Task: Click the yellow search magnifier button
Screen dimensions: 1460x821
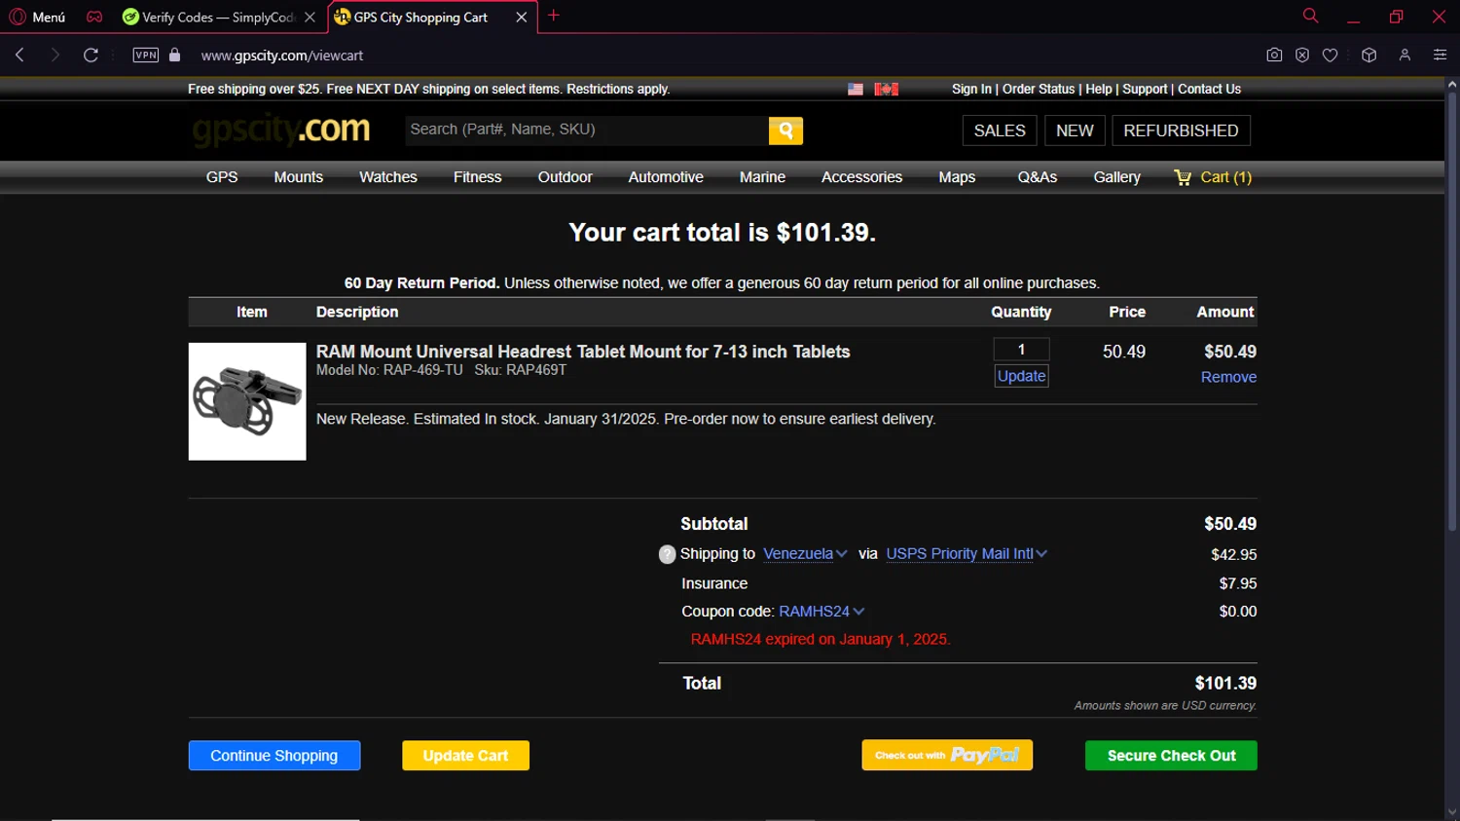Action: tap(785, 131)
